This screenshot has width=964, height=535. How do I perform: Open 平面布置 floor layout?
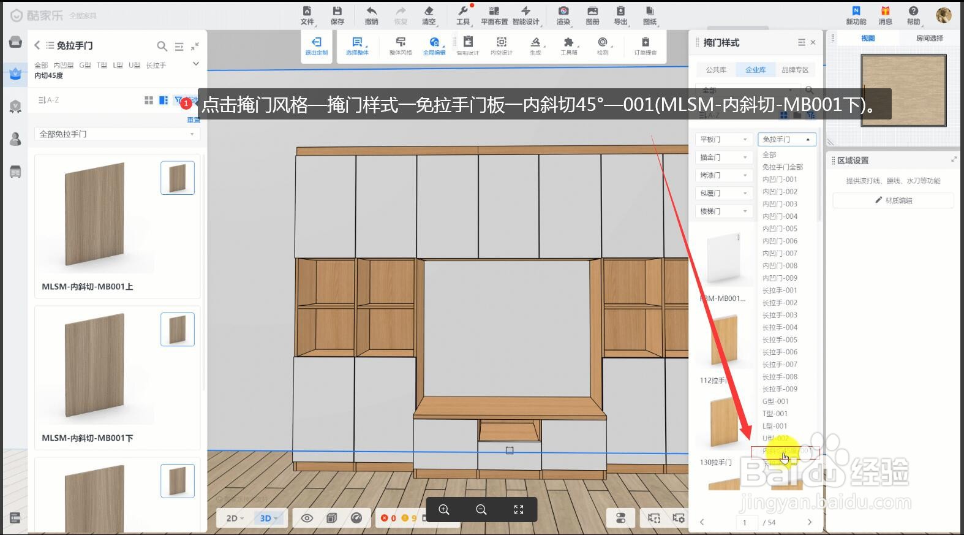pos(494,15)
